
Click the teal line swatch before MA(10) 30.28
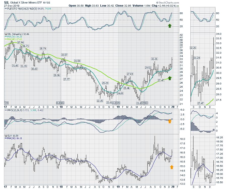[x=6, y=37]
